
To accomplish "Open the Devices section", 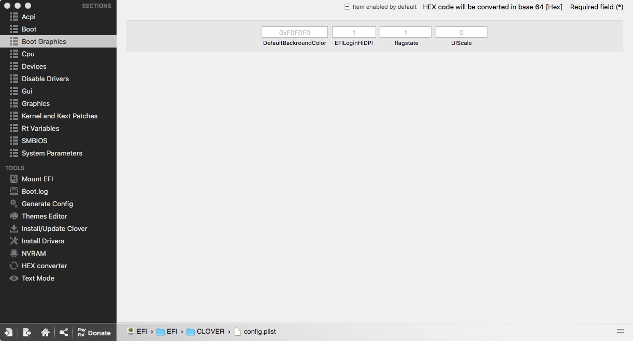I will [58, 66].
